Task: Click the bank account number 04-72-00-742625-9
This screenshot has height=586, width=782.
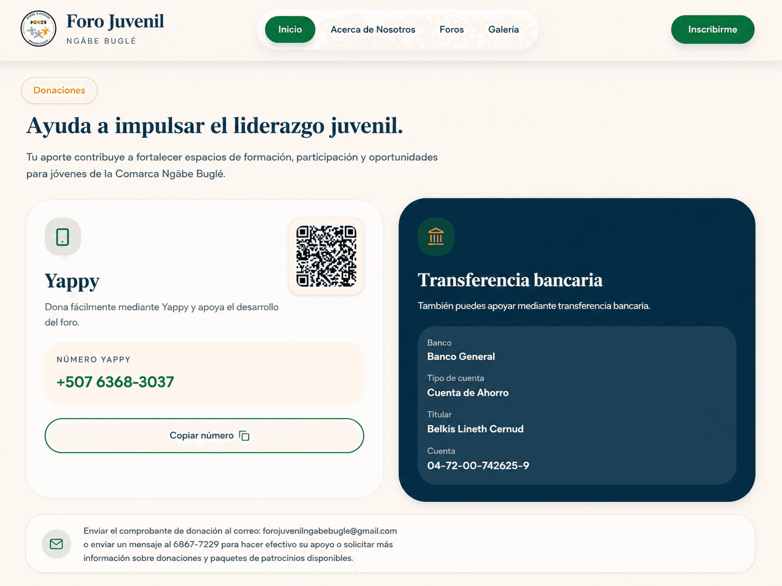Action: (478, 466)
